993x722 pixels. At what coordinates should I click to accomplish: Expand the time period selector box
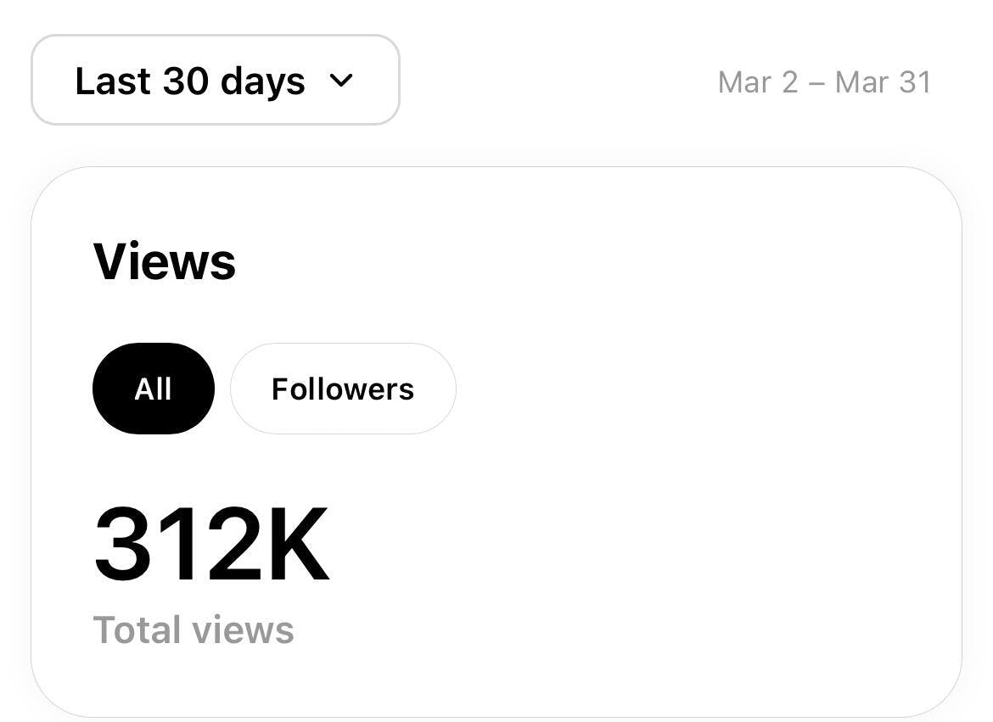coord(215,81)
